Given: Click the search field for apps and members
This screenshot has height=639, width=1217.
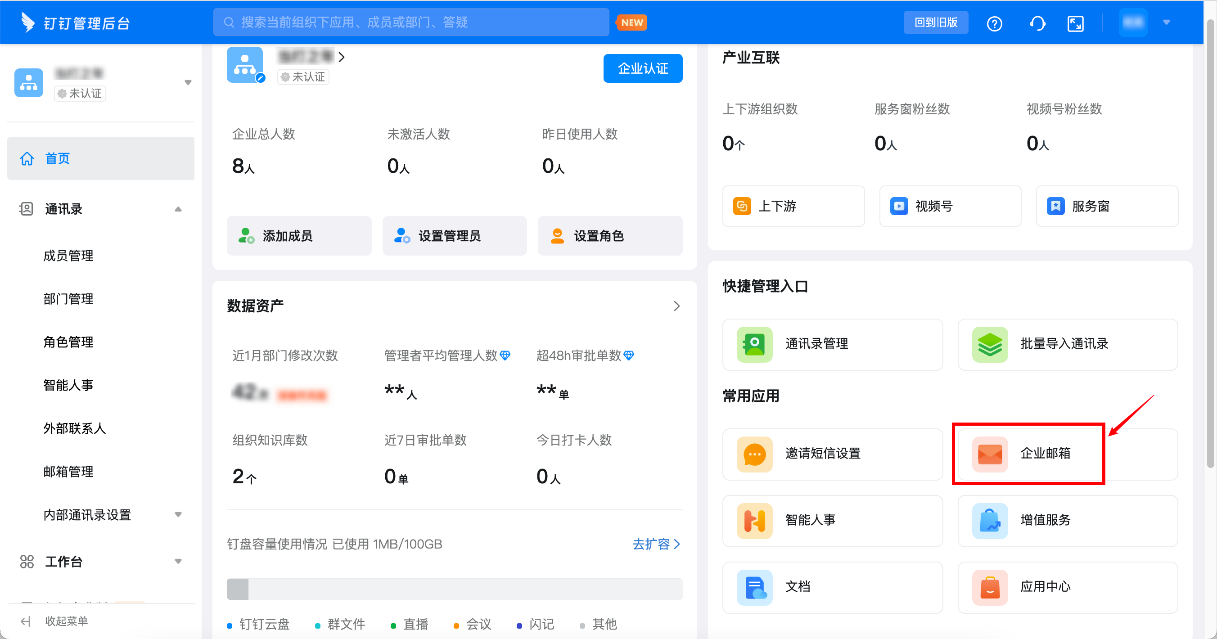Looking at the screenshot, I should [x=411, y=22].
